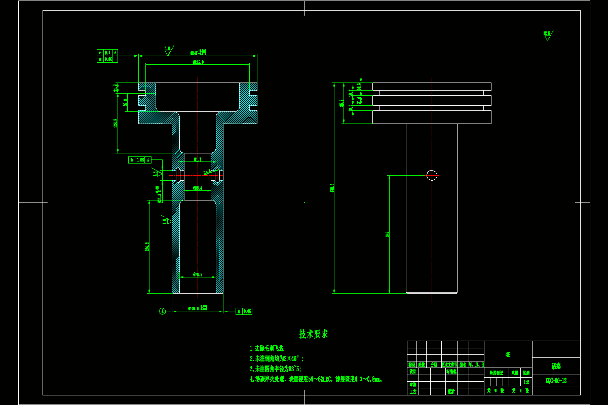Viewport: 608px width, 405px height.
Task: Click the 348 dimension in right view
Action: coord(388,234)
